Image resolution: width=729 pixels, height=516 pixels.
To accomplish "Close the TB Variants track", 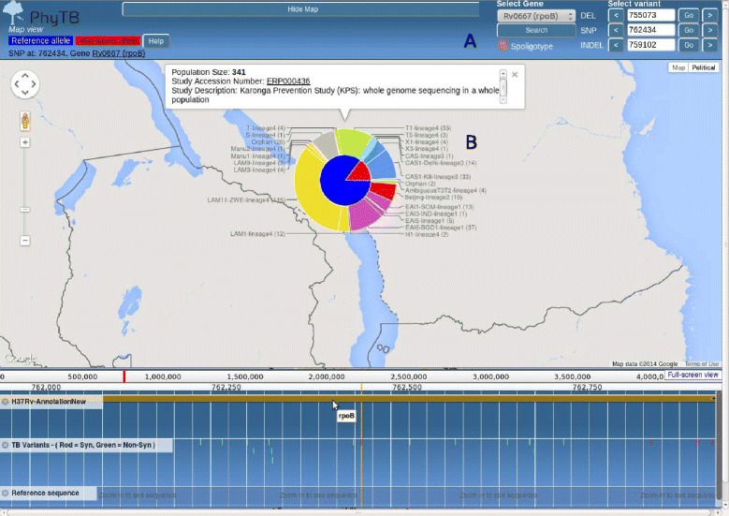I will click(5, 445).
